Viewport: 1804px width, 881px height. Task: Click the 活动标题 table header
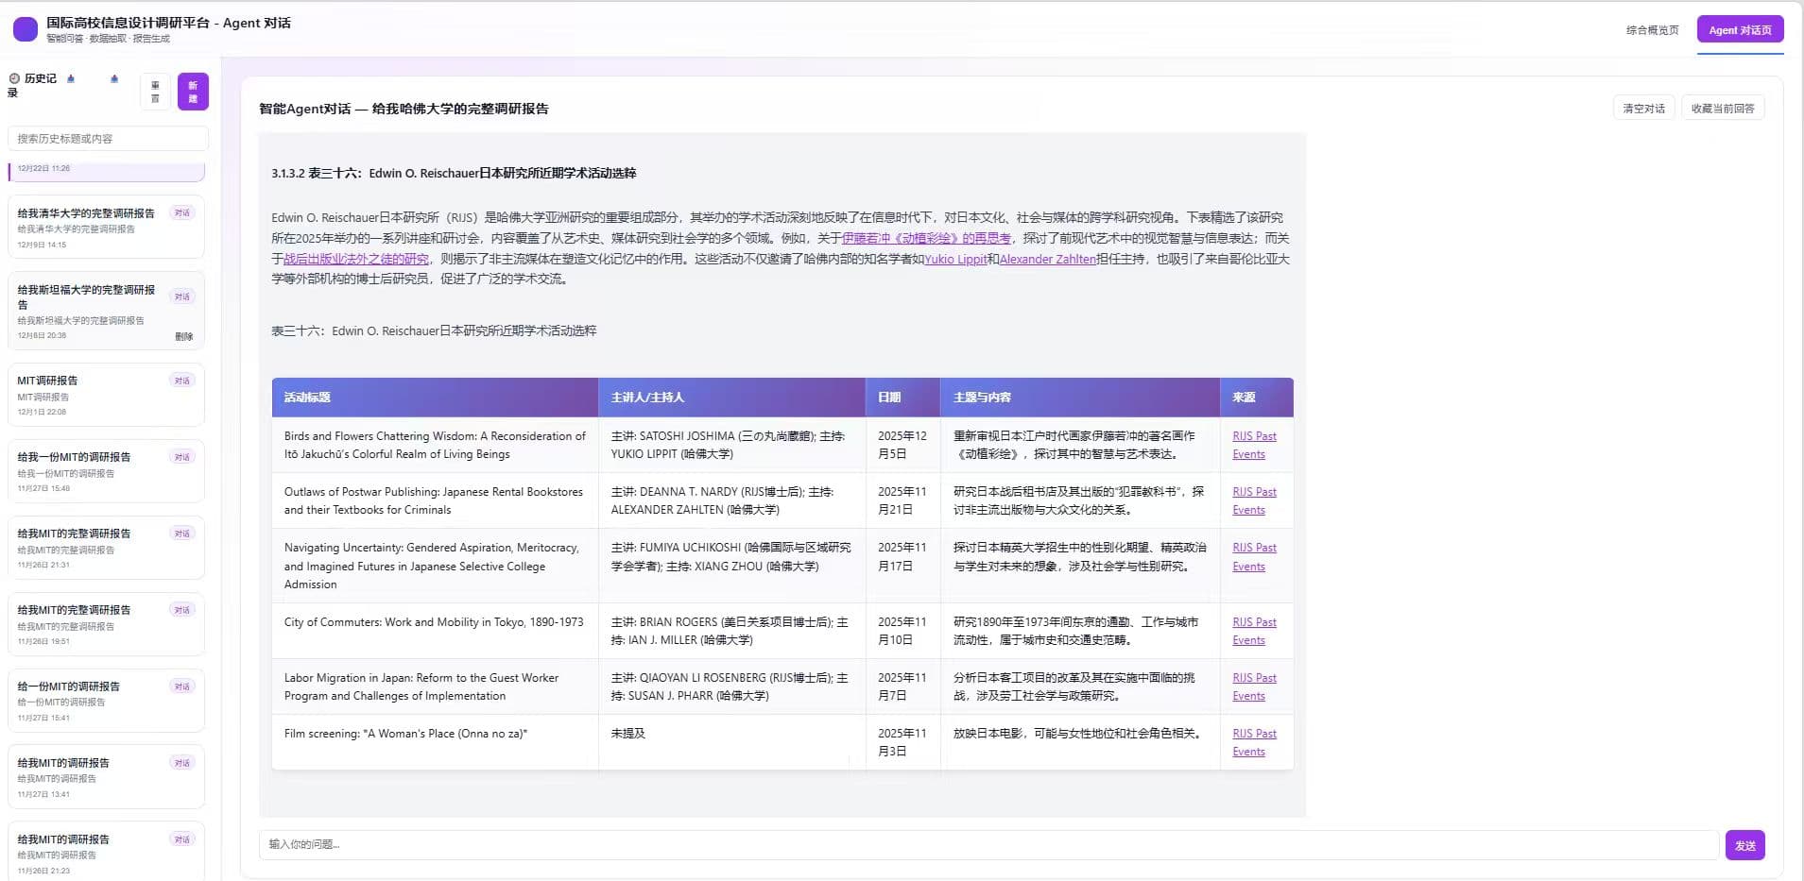click(435, 398)
